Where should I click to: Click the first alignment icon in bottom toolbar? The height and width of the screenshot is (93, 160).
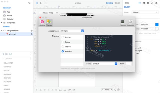(x=36, y=90)
